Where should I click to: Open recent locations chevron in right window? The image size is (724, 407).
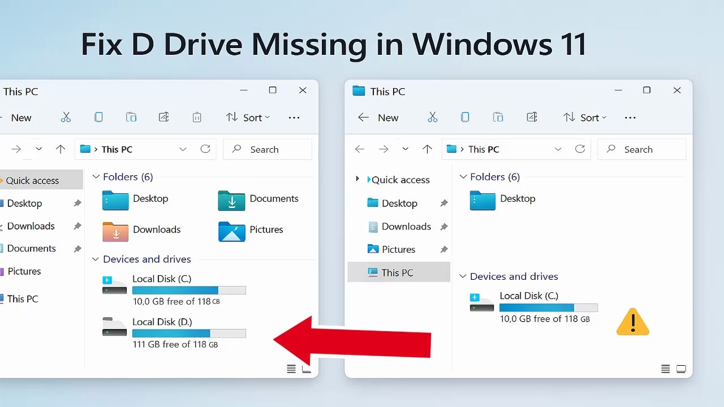click(405, 149)
